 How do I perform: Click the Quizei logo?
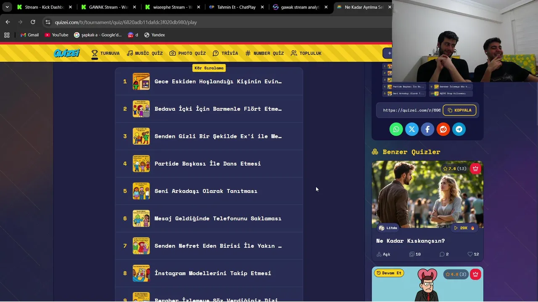click(x=66, y=53)
